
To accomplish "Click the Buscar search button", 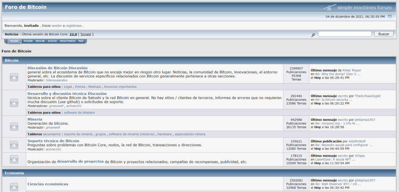I will 384,34.
